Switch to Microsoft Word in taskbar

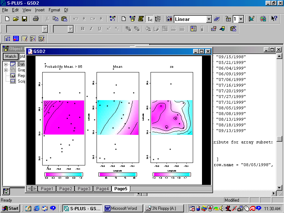point(123,208)
